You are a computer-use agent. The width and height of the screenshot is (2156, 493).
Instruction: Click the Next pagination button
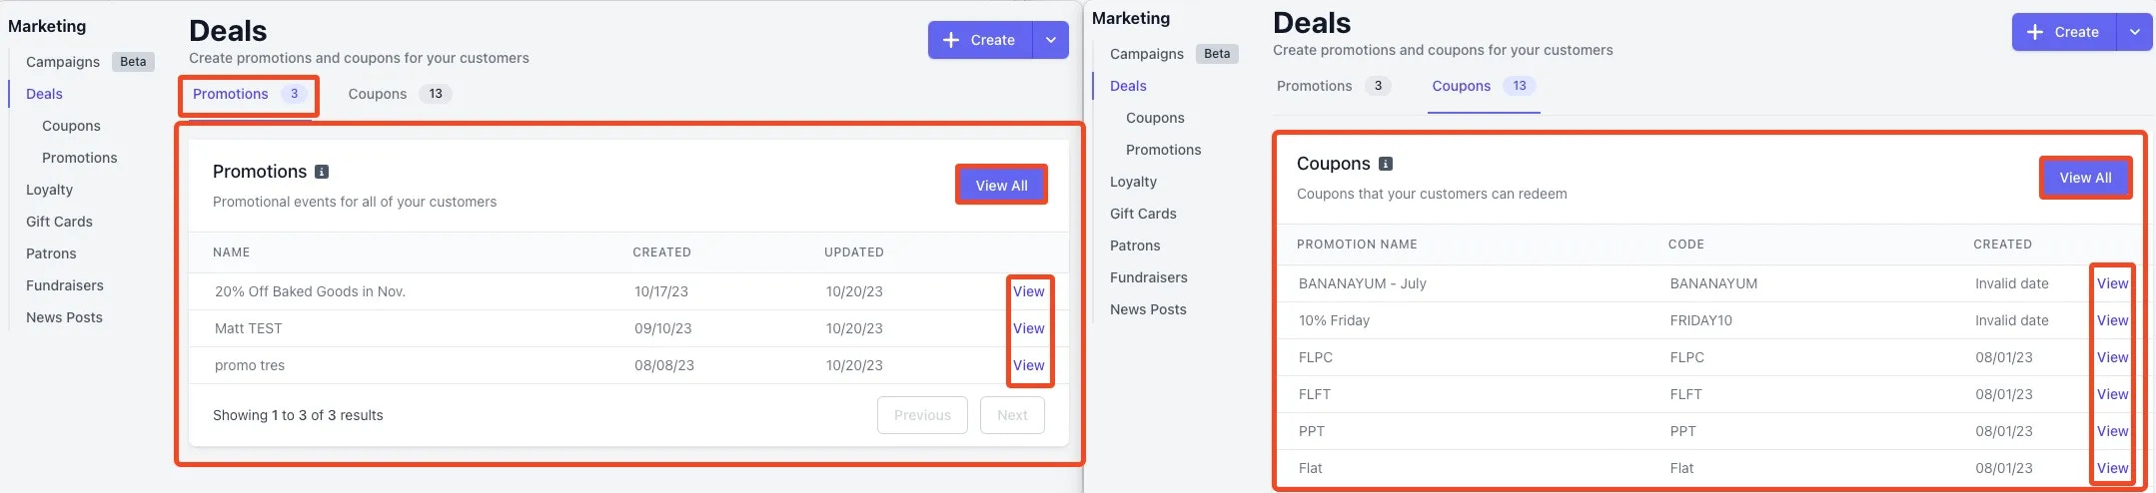(1012, 415)
